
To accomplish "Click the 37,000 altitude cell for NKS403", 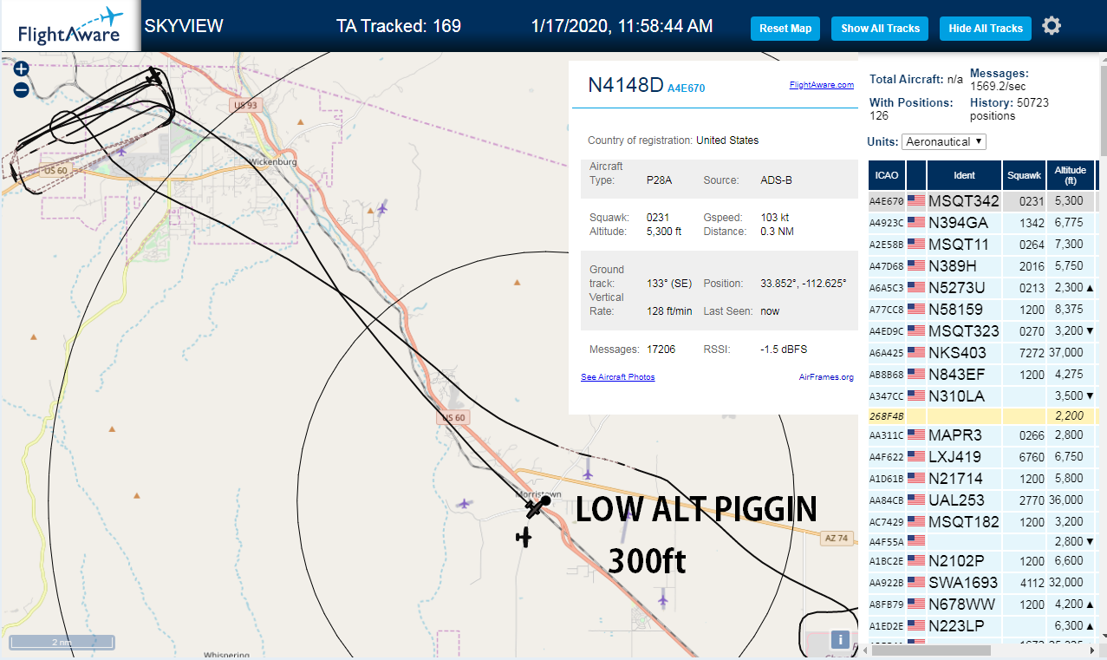I will (1071, 352).
